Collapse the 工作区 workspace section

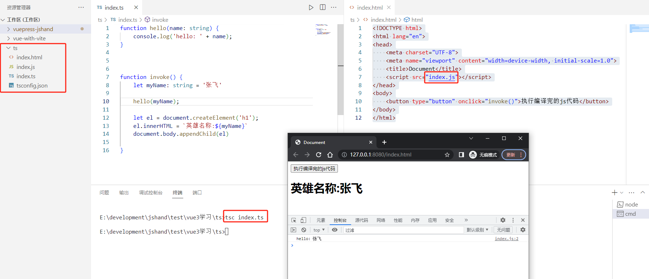pyautogui.click(x=3, y=20)
